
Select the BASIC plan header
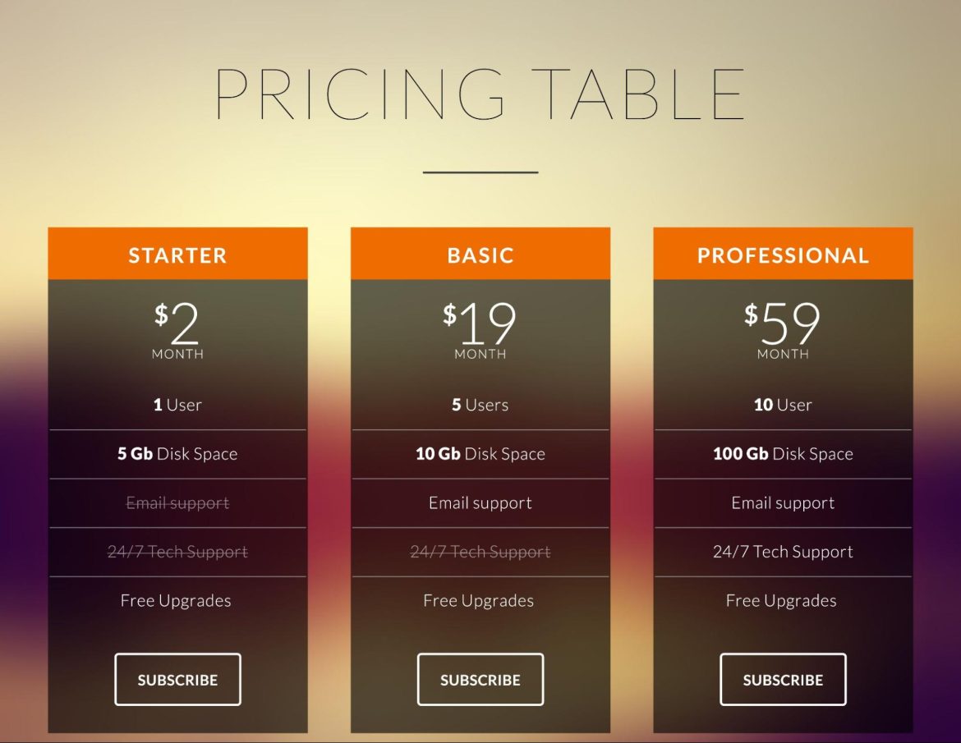tap(480, 255)
